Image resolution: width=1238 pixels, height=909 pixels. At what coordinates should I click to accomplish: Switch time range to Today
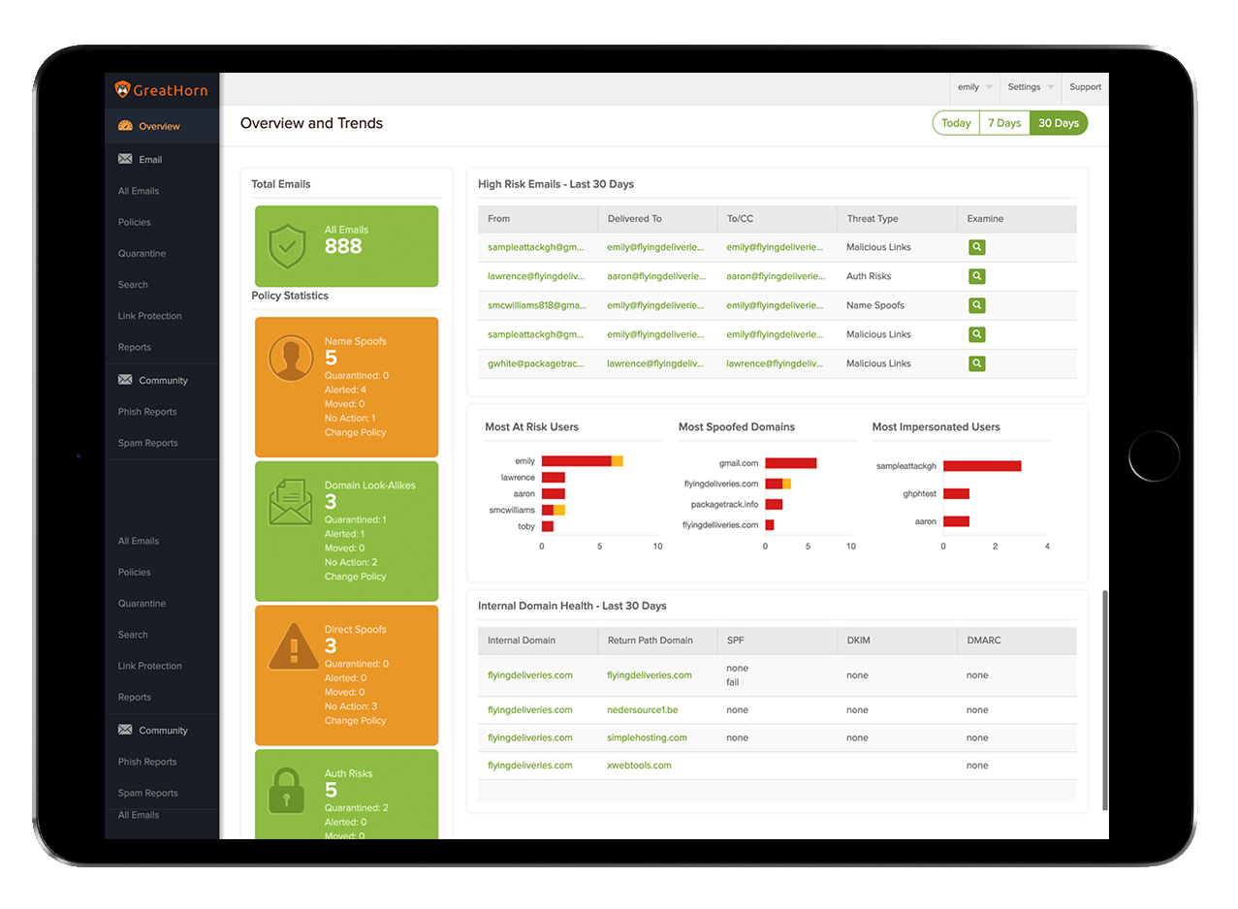coord(956,123)
